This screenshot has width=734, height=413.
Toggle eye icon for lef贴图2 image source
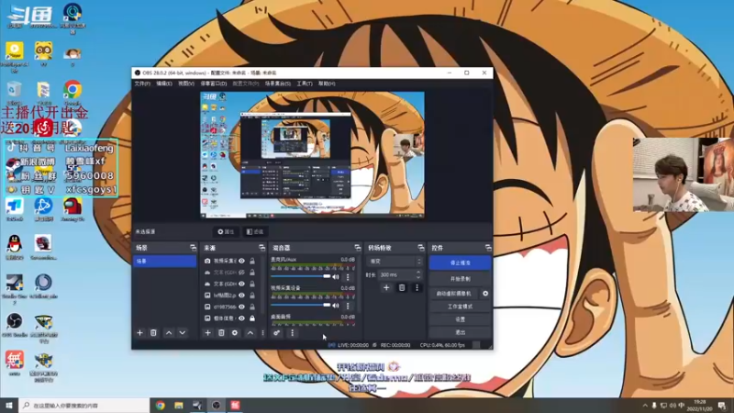tap(241, 296)
